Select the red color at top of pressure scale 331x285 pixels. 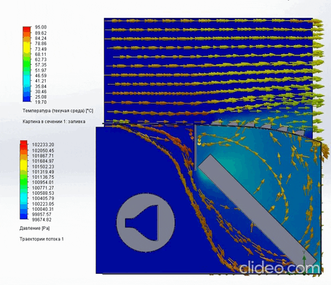[24, 143]
